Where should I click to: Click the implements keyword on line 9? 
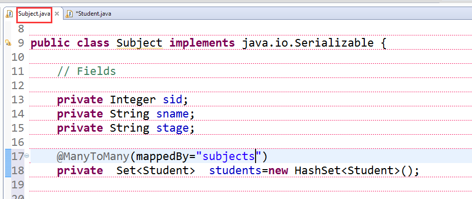click(x=202, y=43)
